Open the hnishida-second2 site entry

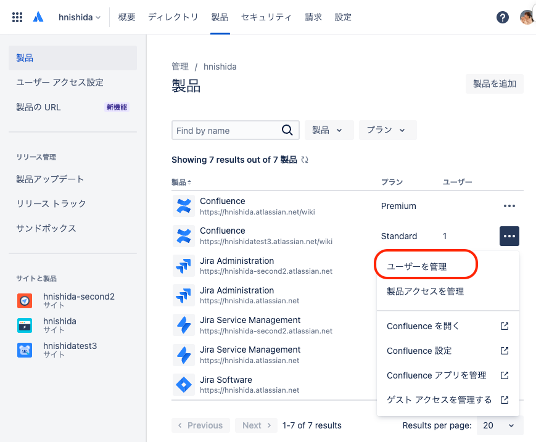(x=73, y=301)
